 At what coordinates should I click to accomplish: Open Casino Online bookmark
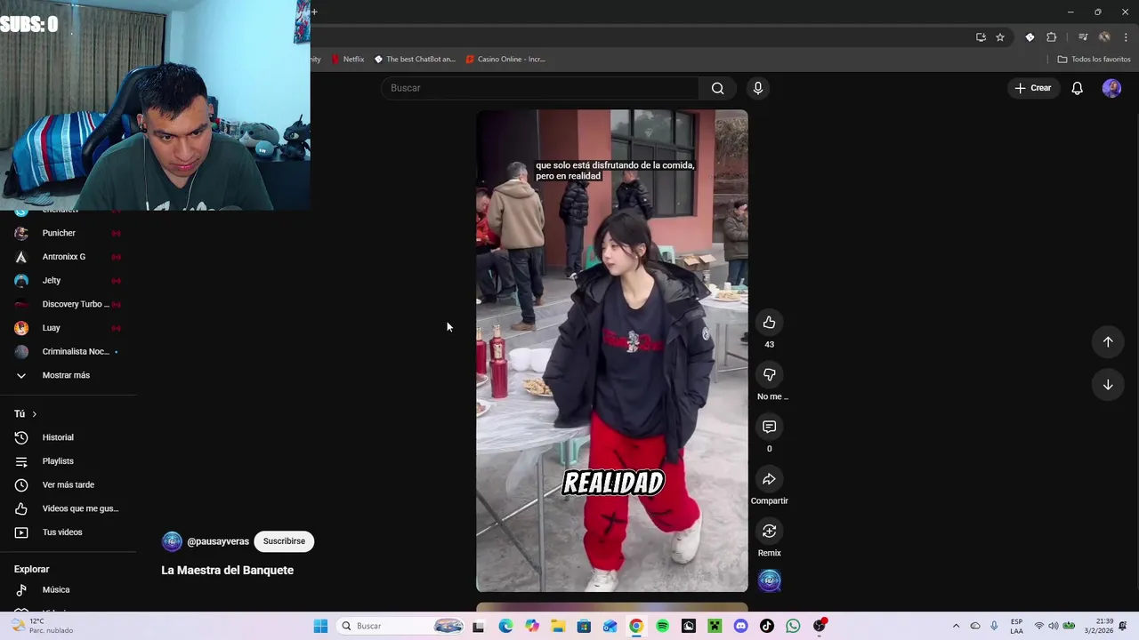coord(505,60)
